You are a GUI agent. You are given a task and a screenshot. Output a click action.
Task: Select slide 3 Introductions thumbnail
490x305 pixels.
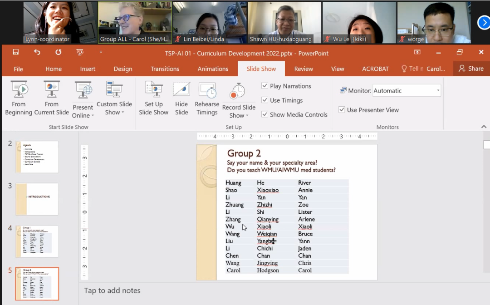click(x=37, y=199)
